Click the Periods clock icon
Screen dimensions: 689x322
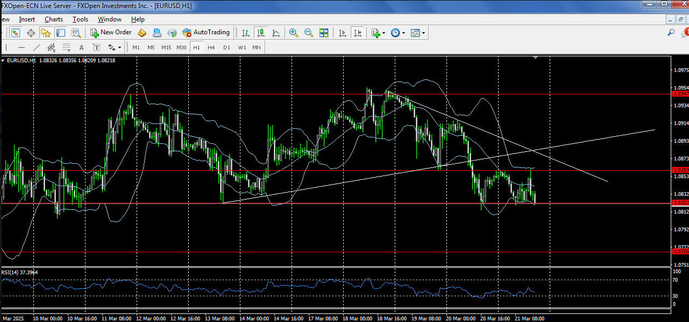395,33
